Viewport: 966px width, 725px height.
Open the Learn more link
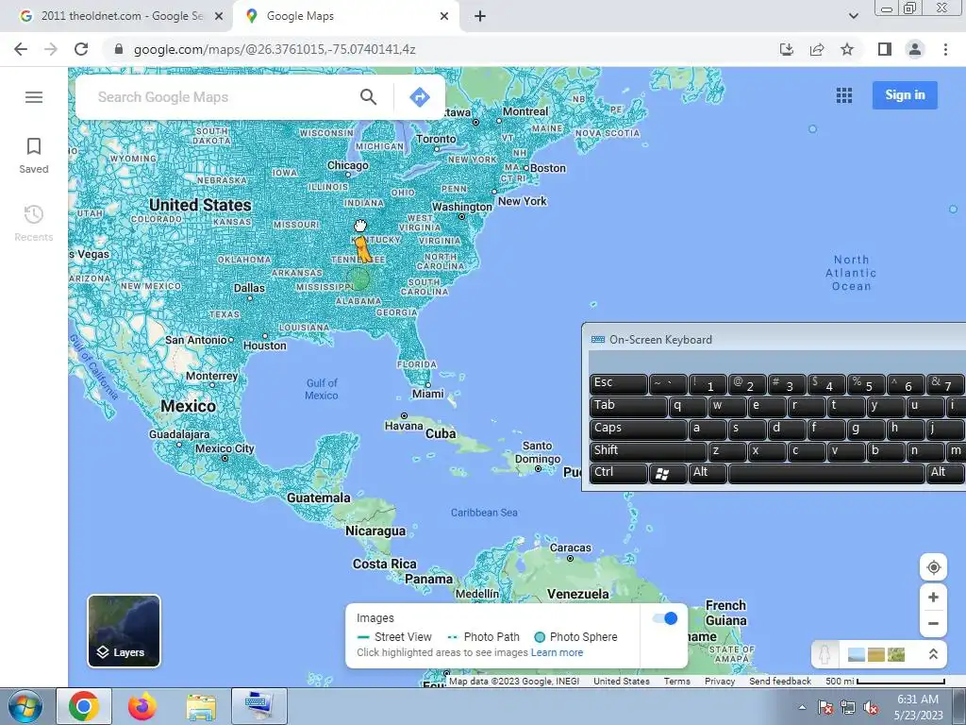pos(557,652)
